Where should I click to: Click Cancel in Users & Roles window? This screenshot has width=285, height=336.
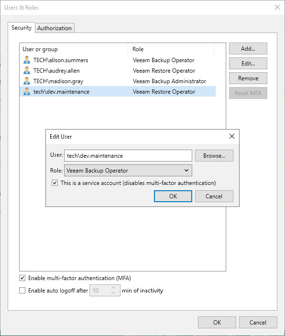[x=258, y=323]
